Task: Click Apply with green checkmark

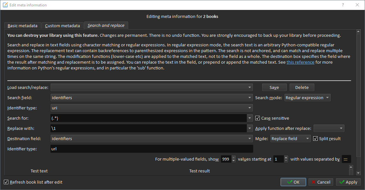Action: [348, 182]
